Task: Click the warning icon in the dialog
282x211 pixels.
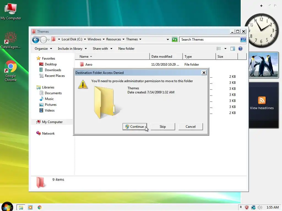Action: (x=83, y=85)
